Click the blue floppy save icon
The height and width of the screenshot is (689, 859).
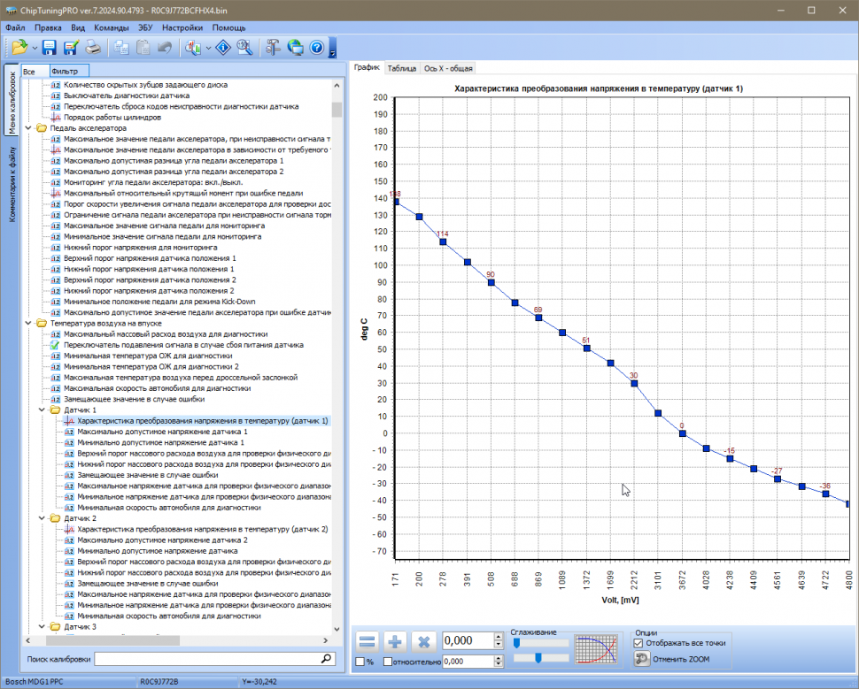pyautogui.click(x=50, y=48)
